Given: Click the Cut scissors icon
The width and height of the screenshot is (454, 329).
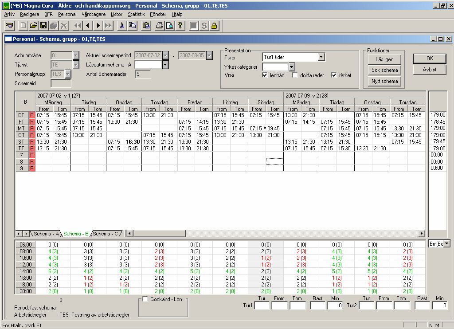Looking at the screenshot, I should pyautogui.click(x=122, y=26).
